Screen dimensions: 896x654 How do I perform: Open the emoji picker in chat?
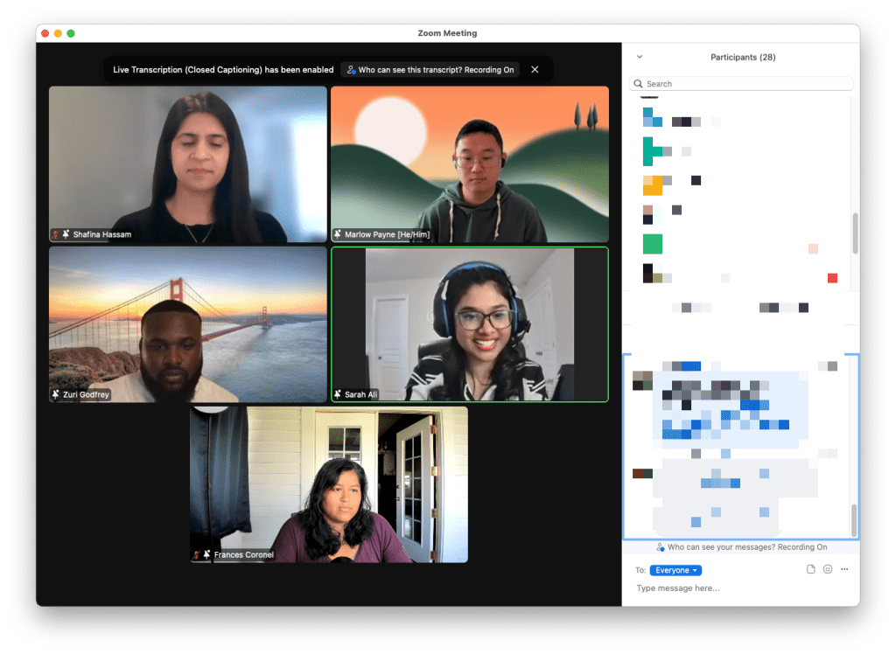(x=828, y=570)
